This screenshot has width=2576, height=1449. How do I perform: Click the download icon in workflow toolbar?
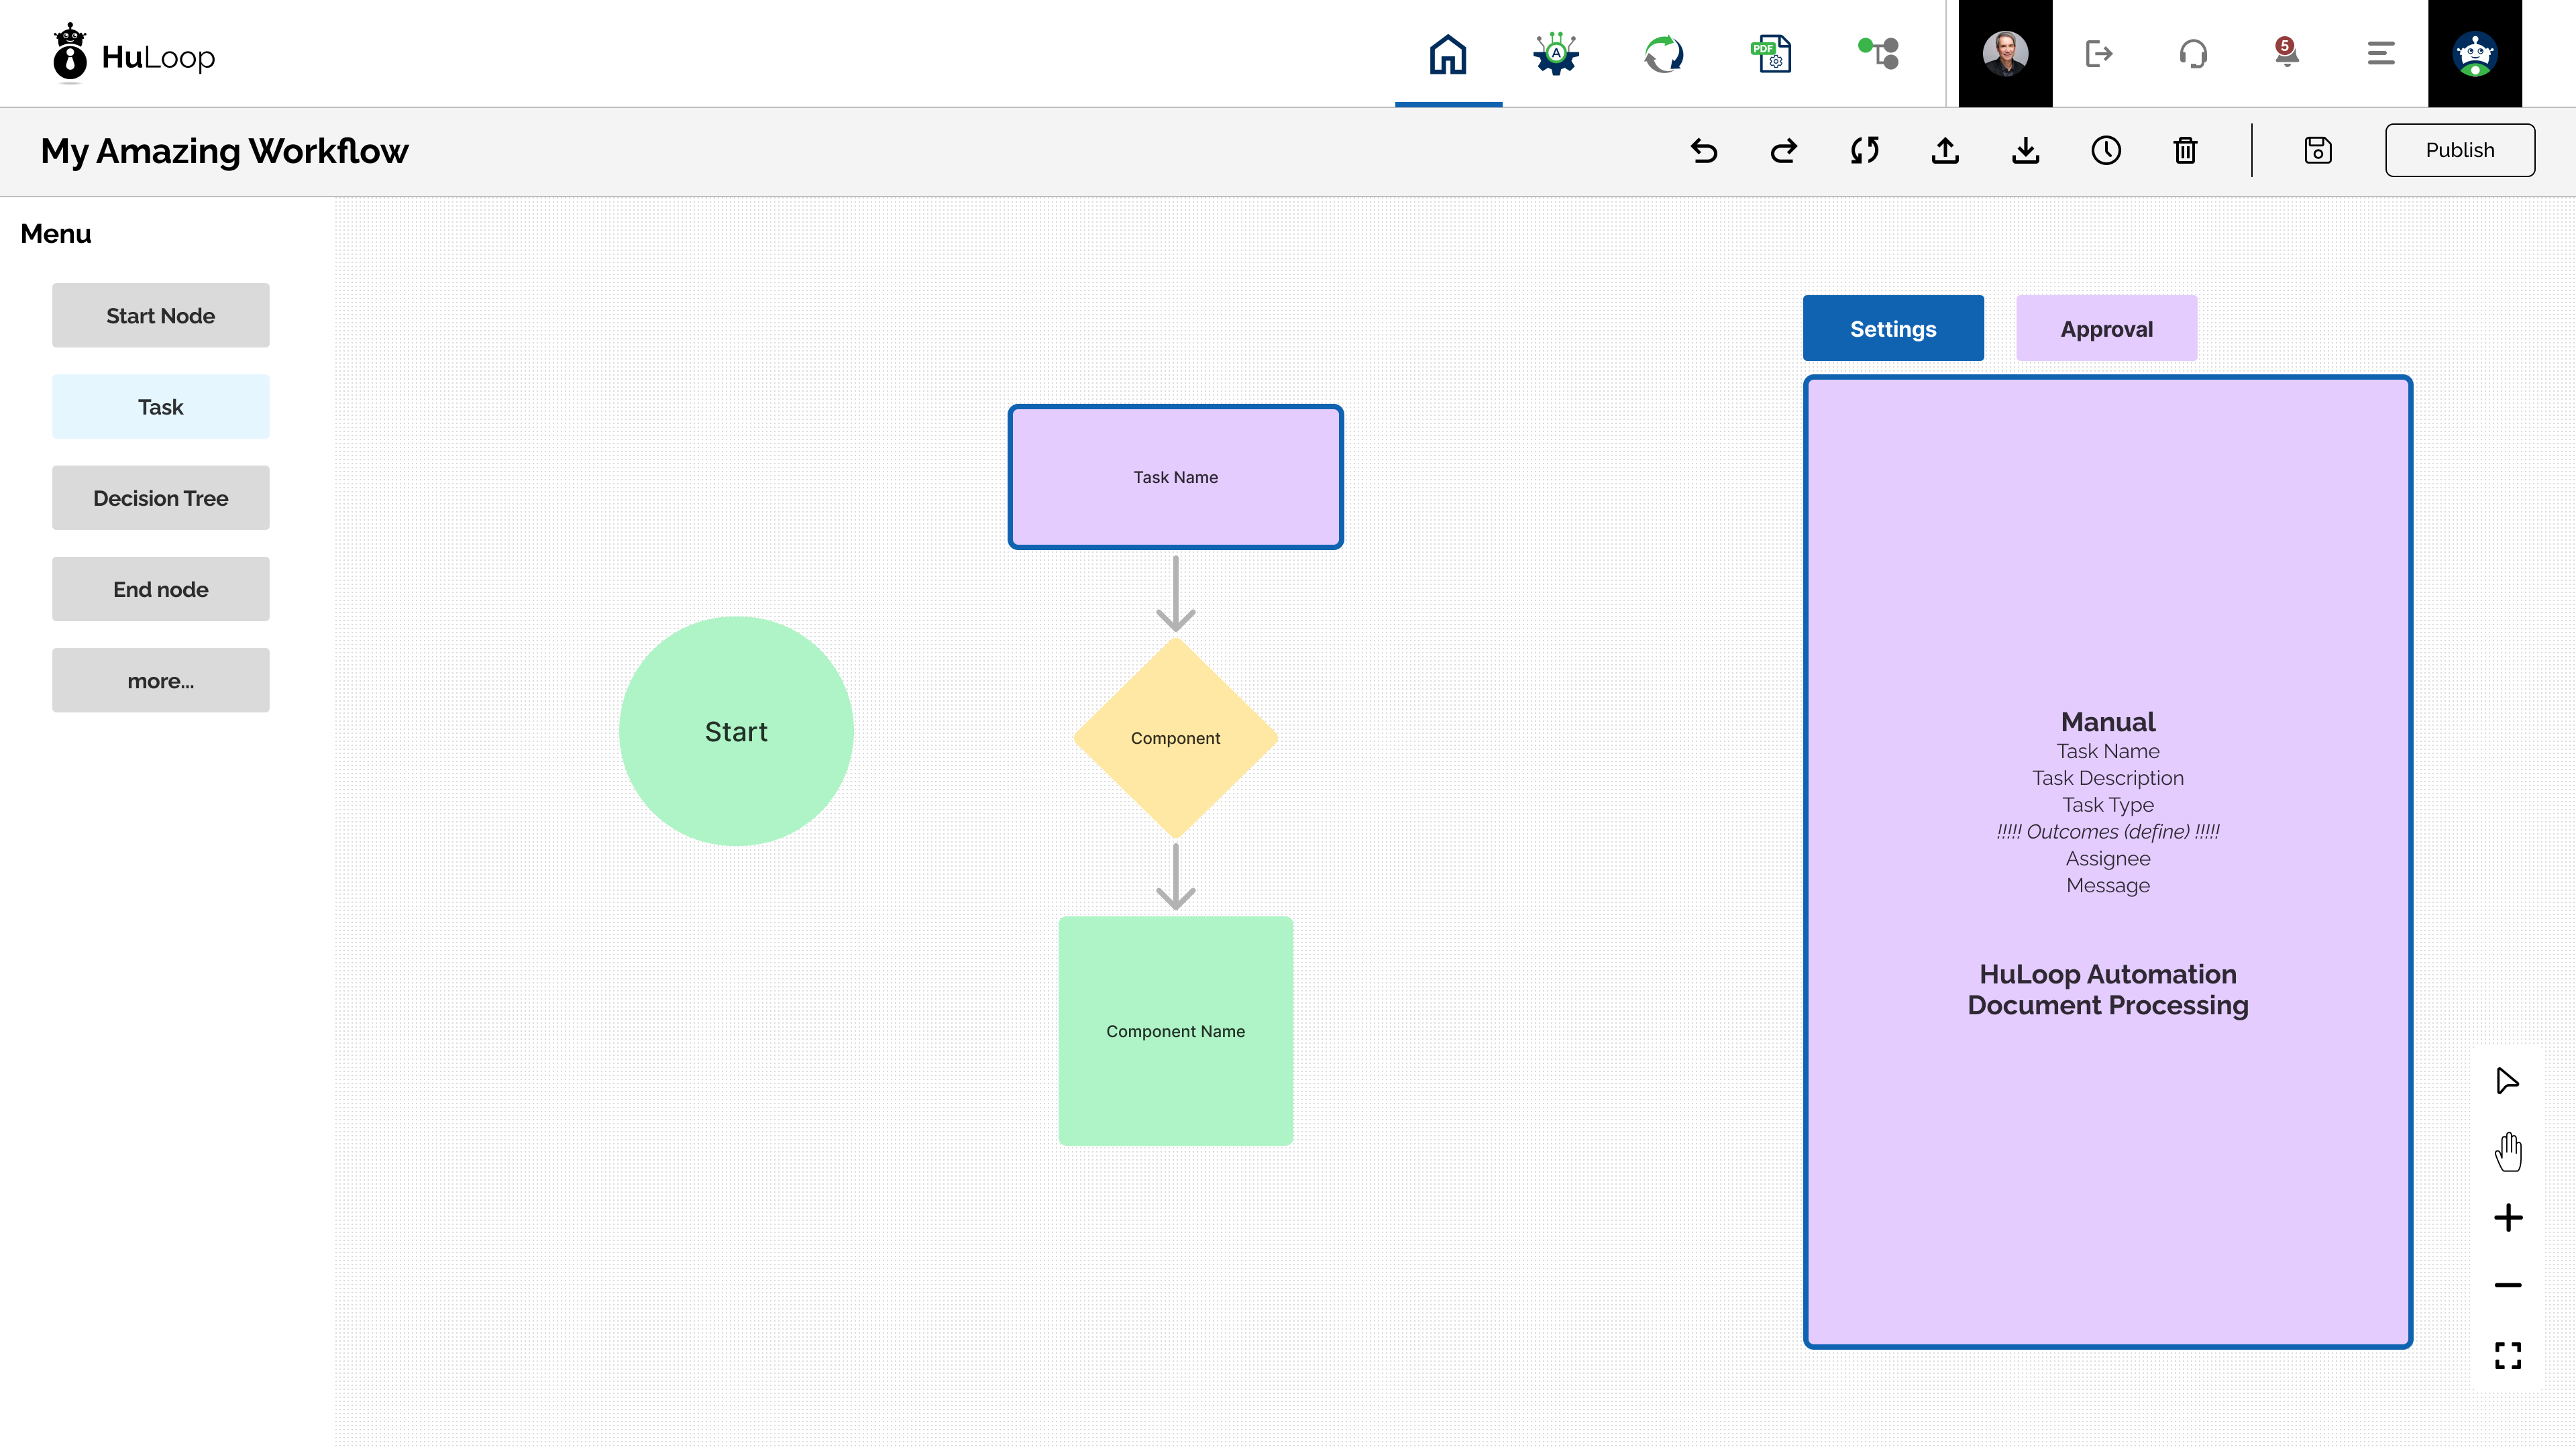pyautogui.click(x=2026, y=150)
